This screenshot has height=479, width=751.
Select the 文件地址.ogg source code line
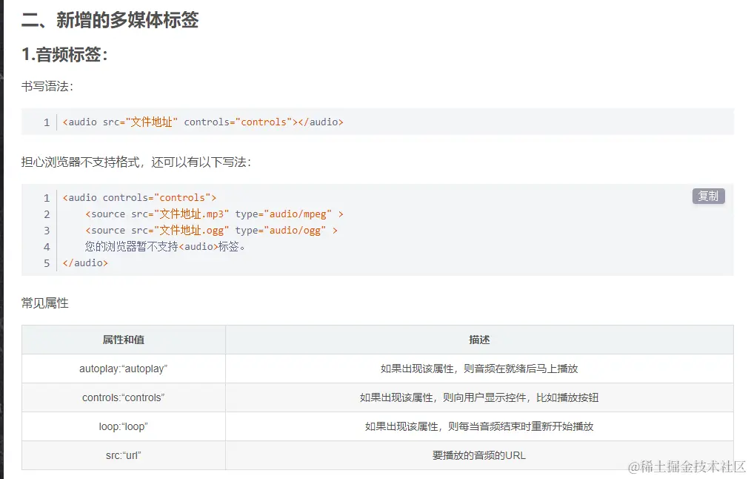coord(211,231)
